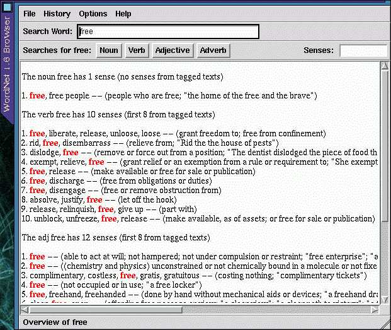
Task: Open the Options menu
Action: point(93,14)
